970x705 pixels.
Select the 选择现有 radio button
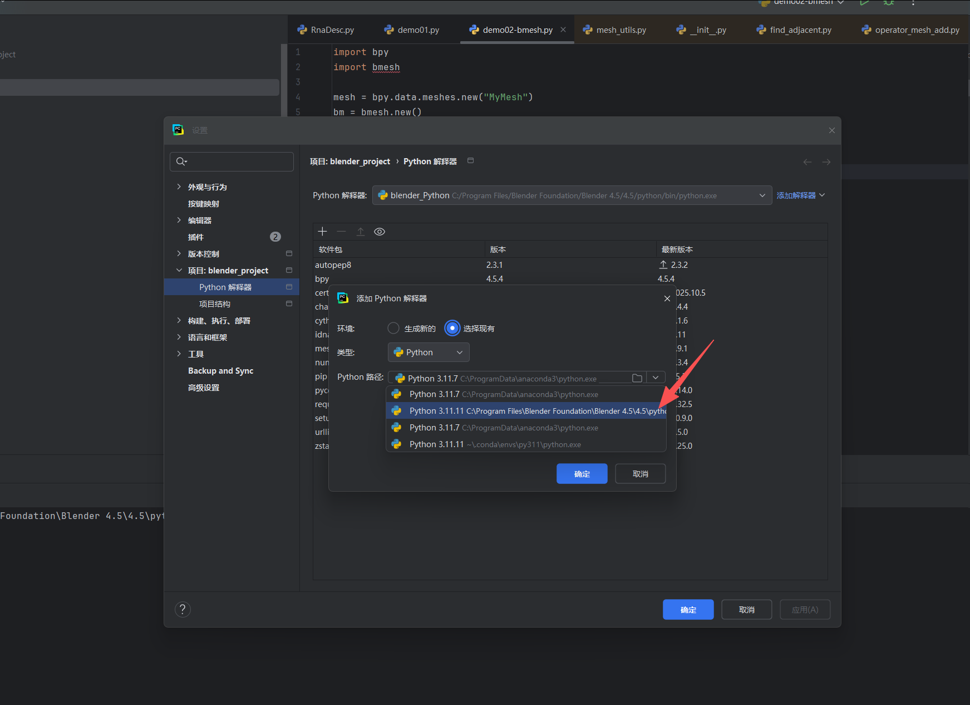coord(452,329)
